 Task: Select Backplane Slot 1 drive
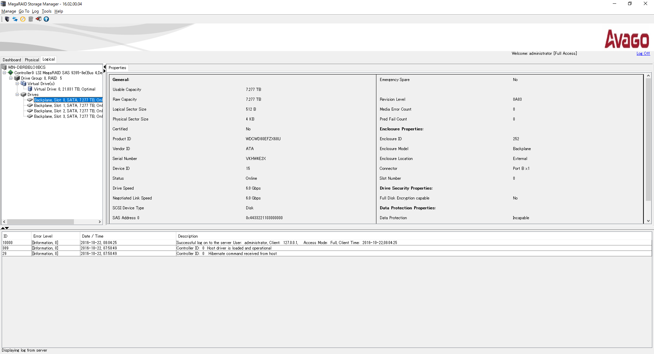pyautogui.click(x=68, y=106)
